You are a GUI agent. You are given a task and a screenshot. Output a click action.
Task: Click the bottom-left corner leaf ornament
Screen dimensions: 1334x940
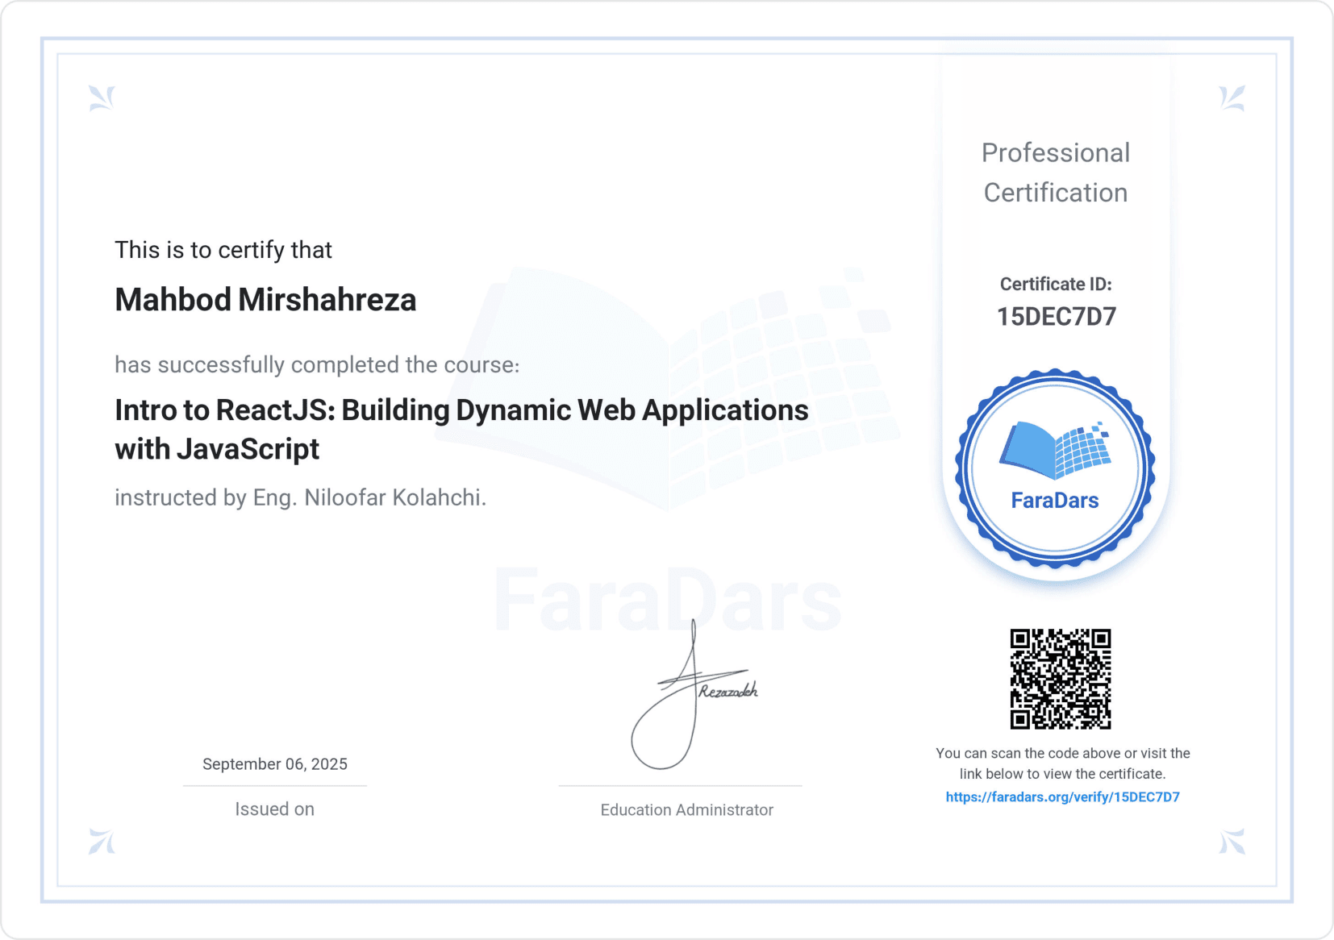tap(102, 841)
